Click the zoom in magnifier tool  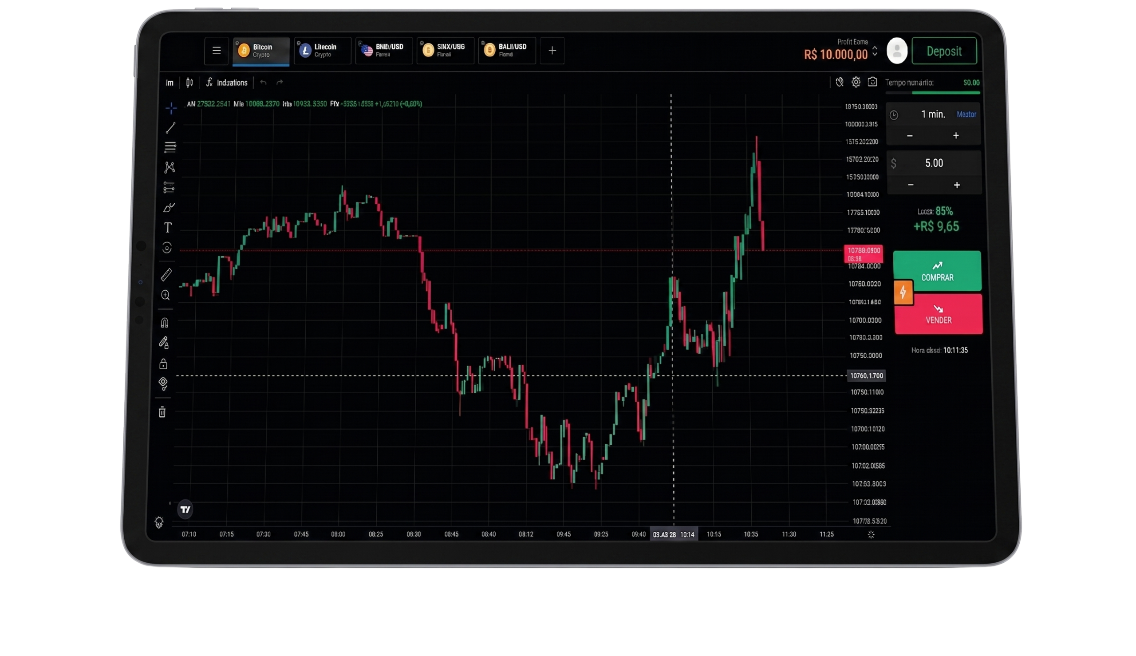click(166, 295)
